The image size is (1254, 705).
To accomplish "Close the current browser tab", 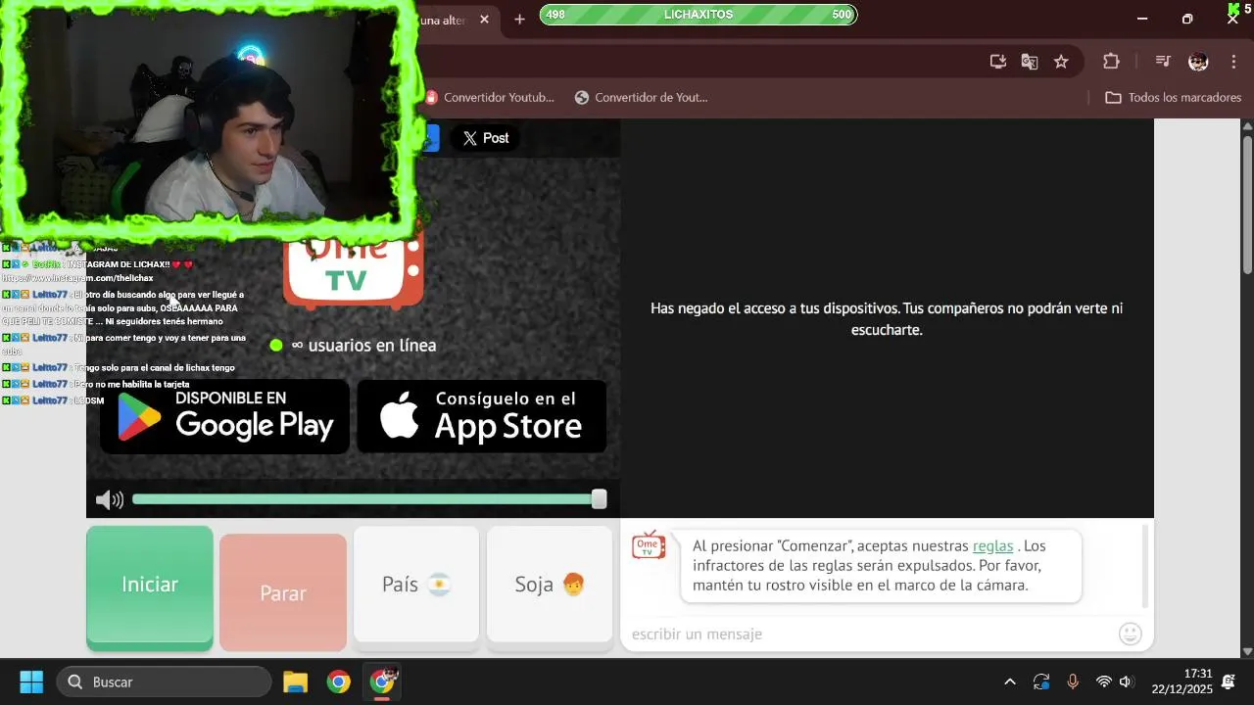I will pyautogui.click(x=484, y=19).
